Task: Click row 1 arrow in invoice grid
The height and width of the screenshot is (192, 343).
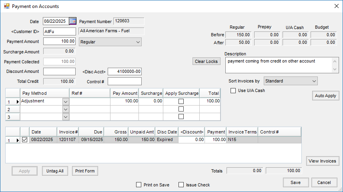Action: point(18,140)
